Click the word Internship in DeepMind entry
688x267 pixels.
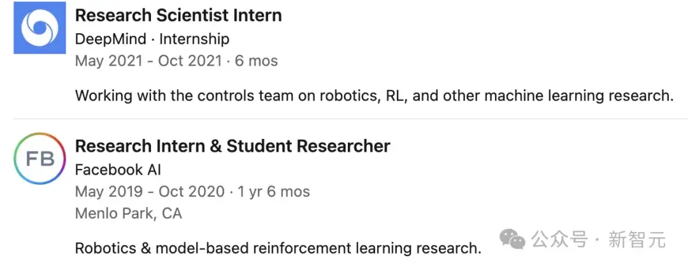pos(194,39)
